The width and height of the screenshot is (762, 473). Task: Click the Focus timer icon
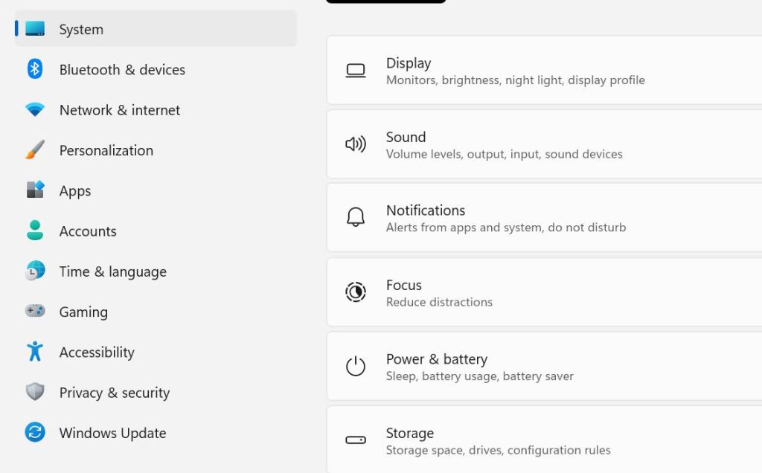(356, 292)
